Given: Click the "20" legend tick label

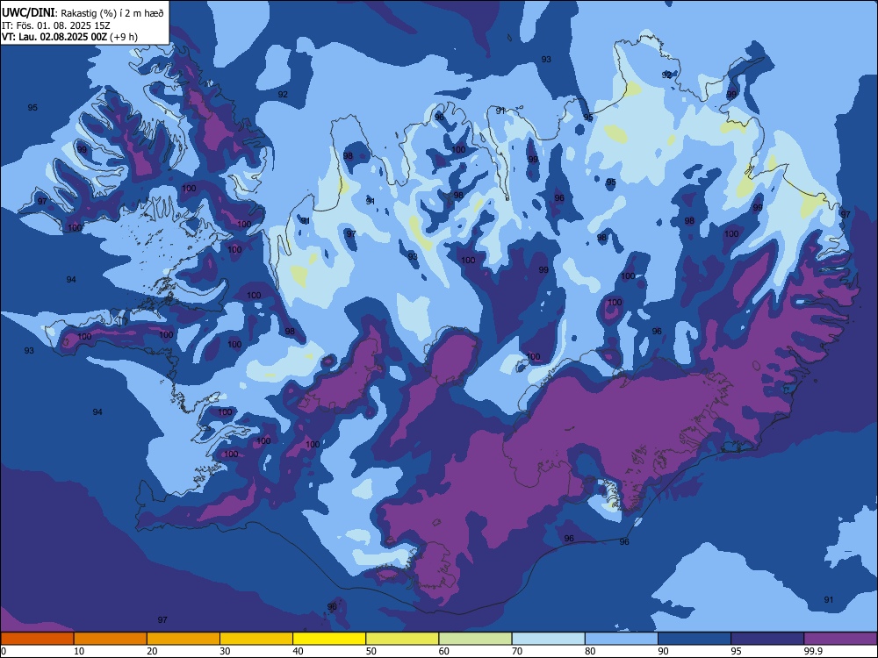Looking at the screenshot, I should coord(152,651).
